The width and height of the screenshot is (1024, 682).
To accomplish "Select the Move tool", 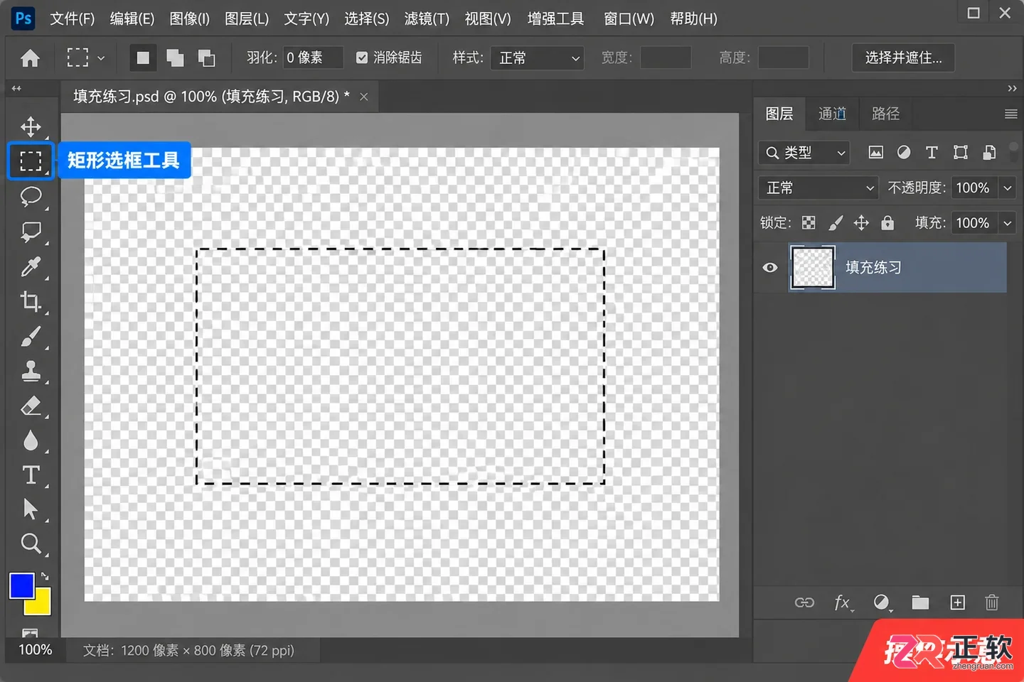I will 31,126.
